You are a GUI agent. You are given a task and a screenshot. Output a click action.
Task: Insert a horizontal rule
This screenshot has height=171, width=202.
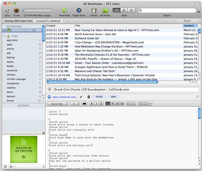coord(150,104)
